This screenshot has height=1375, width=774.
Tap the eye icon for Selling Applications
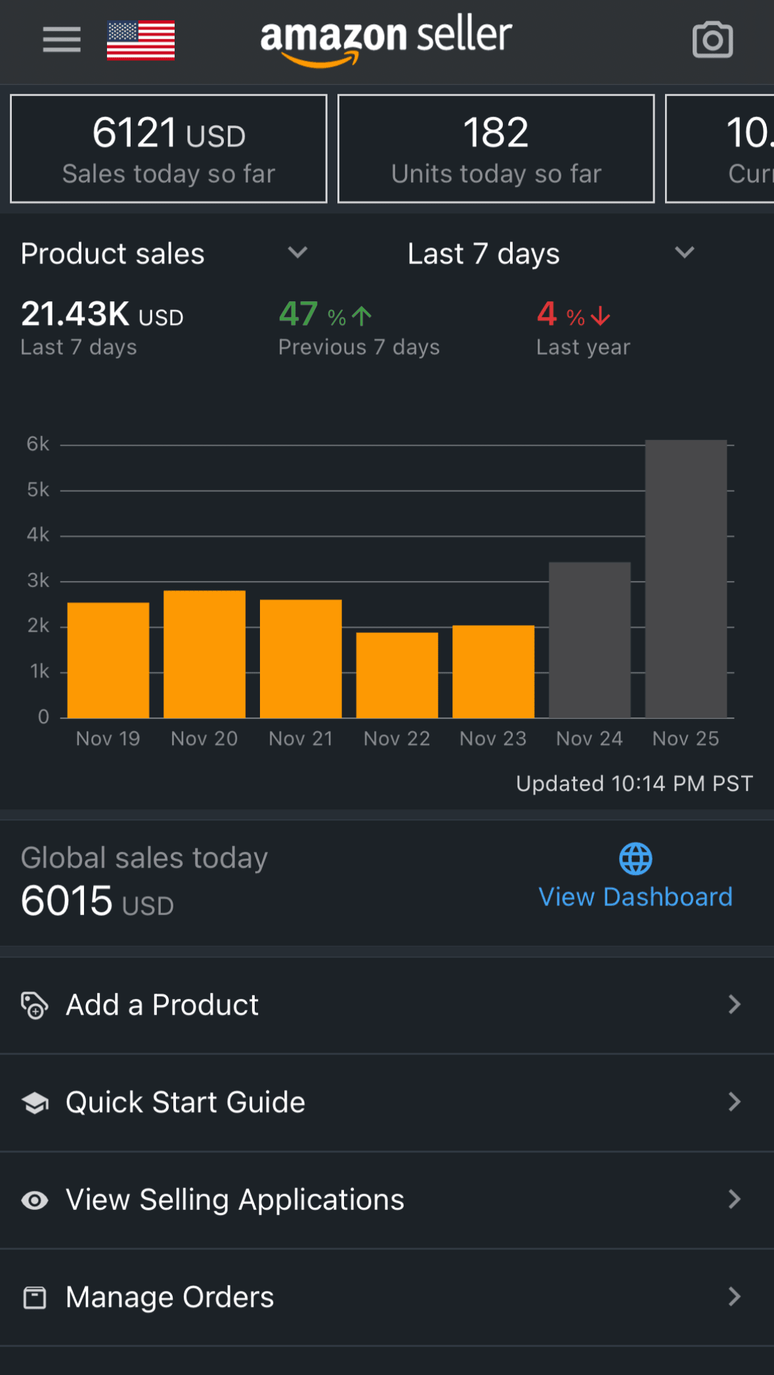[35, 1200]
